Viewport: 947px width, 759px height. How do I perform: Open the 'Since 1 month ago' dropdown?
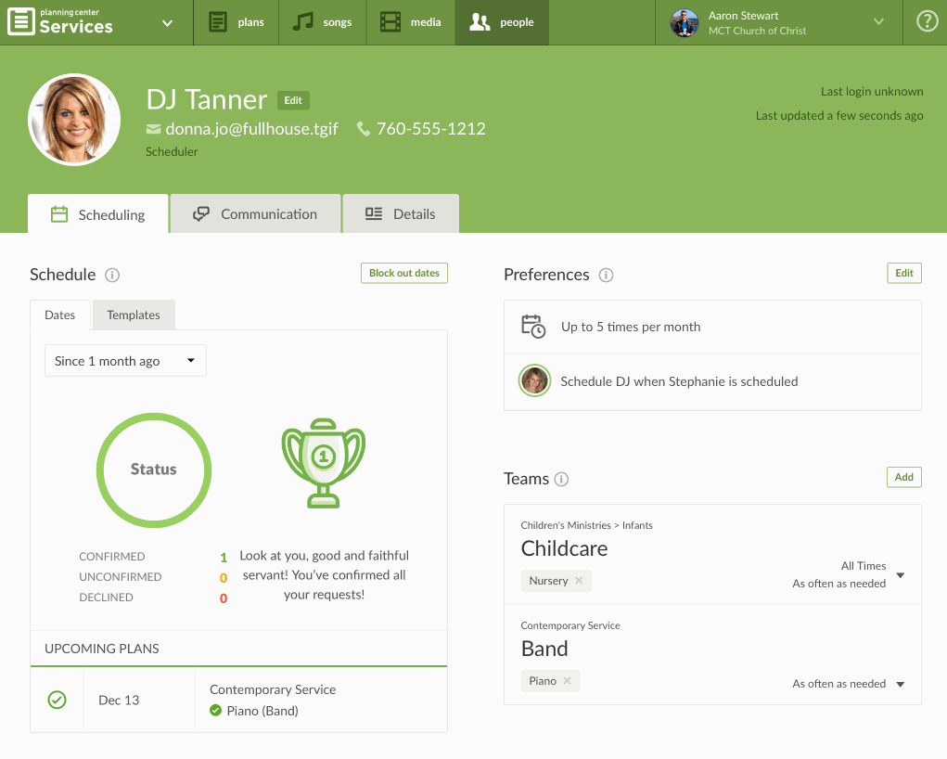pos(125,361)
